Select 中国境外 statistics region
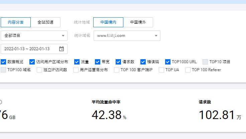 pyautogui.click(x=138, y=22)
